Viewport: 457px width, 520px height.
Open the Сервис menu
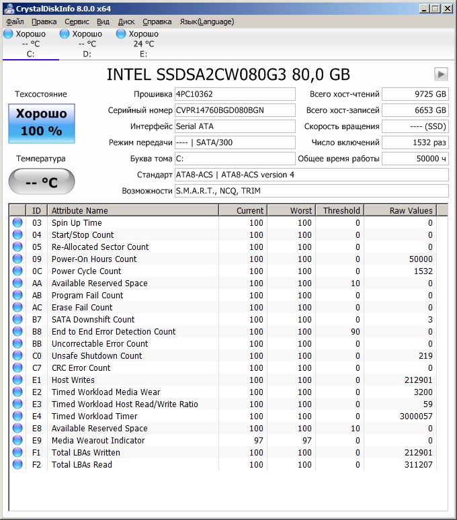[77, 21]
